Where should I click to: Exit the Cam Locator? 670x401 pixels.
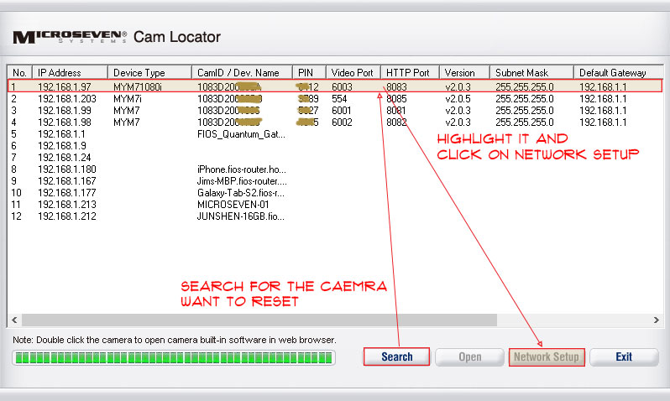tap(624, 357)
